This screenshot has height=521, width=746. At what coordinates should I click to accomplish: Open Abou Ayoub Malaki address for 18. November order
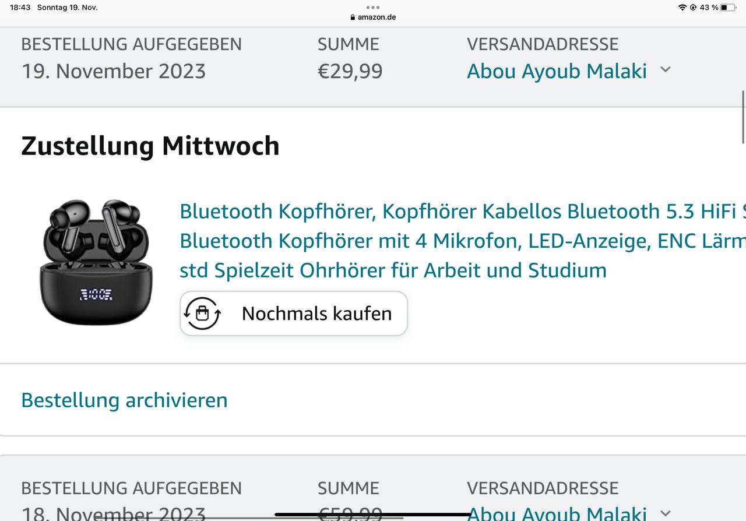pyautogui.click(x=557, y=514)
